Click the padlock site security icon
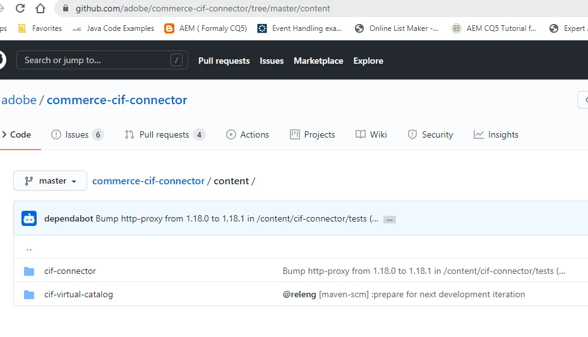 click(66, 8)
